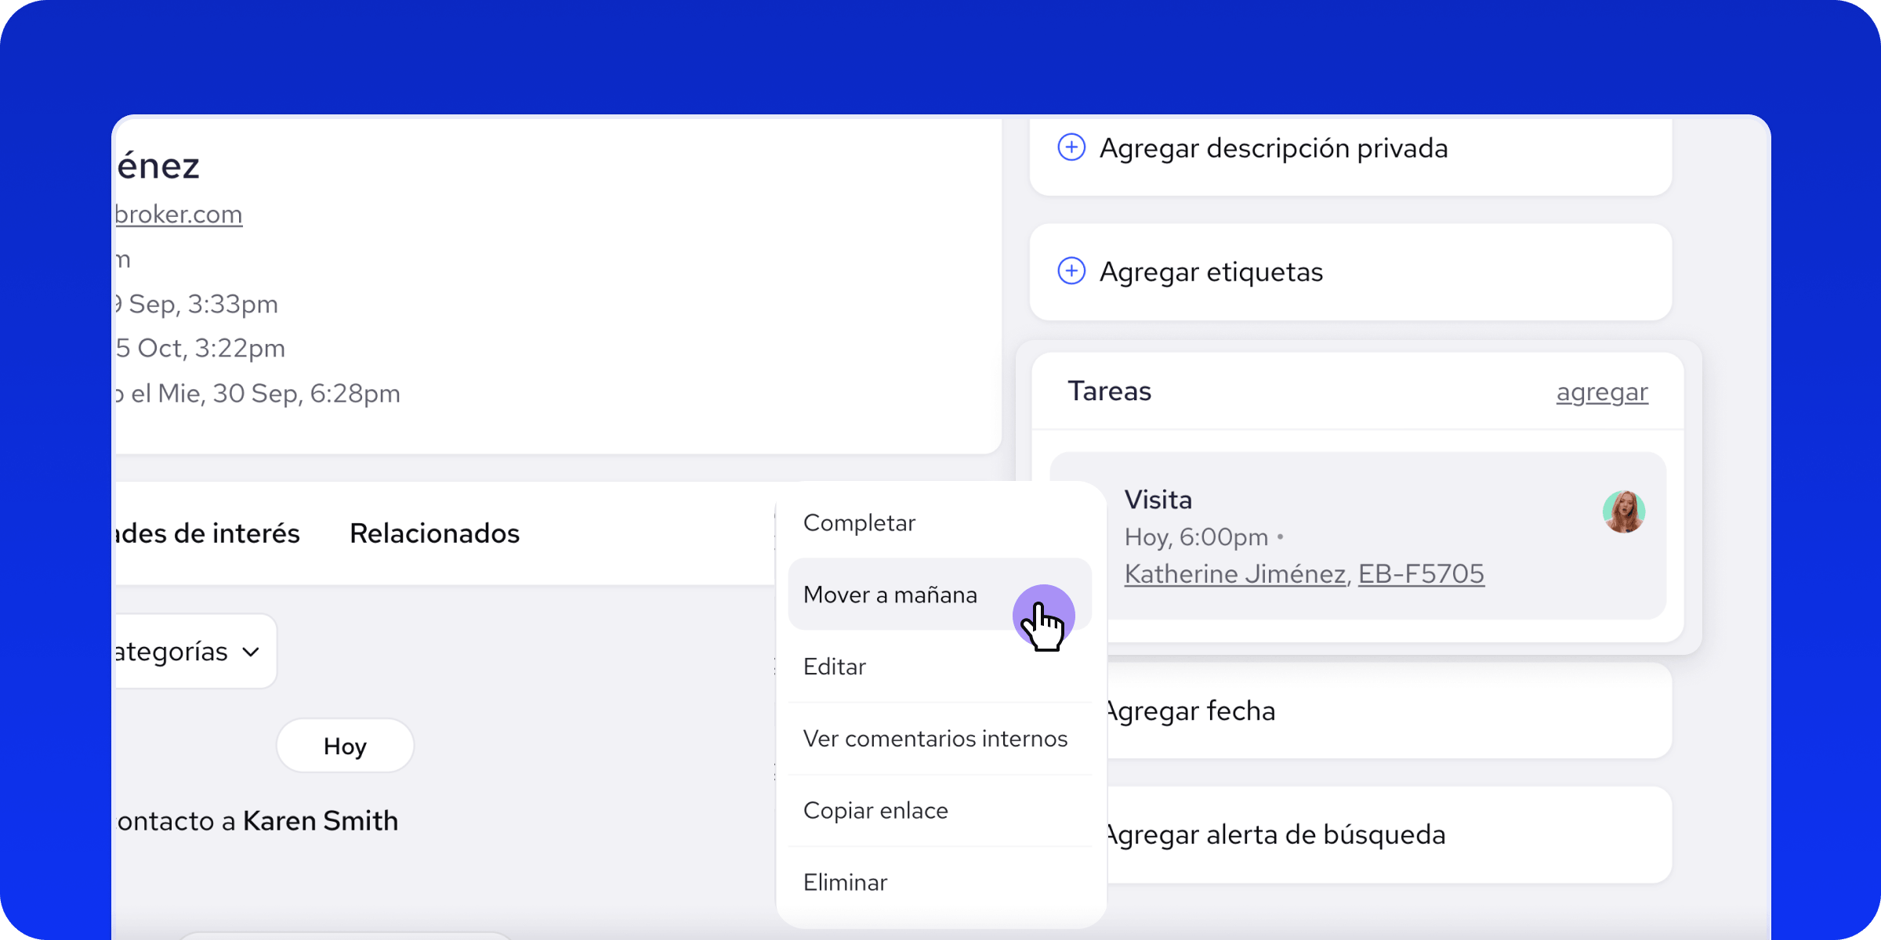Click the Hoy date pill
The width and height of the screenshot is (1881, 940).
point(345,746)
